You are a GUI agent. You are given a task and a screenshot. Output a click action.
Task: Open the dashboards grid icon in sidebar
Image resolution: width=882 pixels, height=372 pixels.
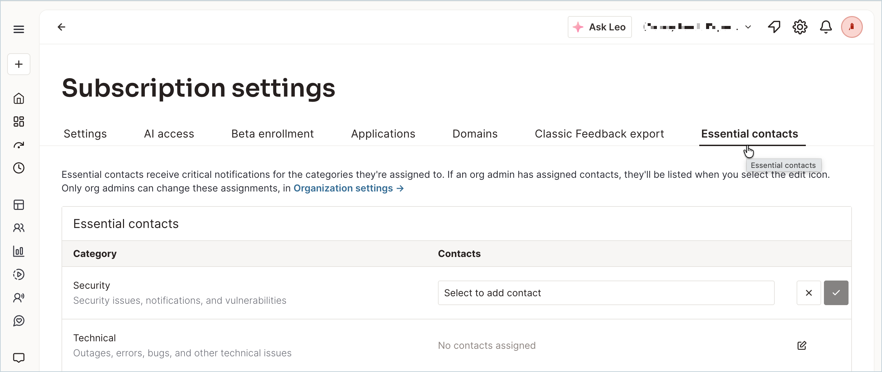click(19, 121)
